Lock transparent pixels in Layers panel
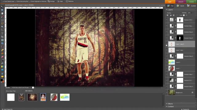This screenshot has width=197, height=110. pos(184,15)
